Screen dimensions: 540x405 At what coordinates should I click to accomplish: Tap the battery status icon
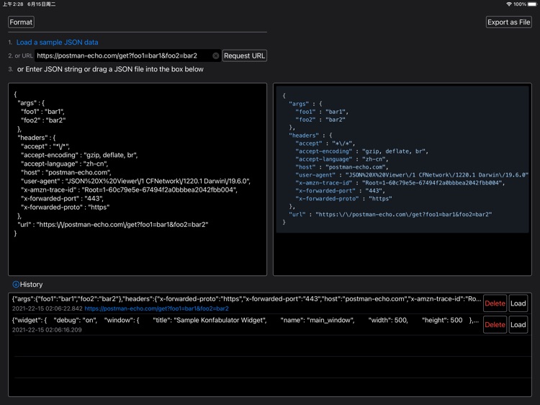tap(532, 4)
